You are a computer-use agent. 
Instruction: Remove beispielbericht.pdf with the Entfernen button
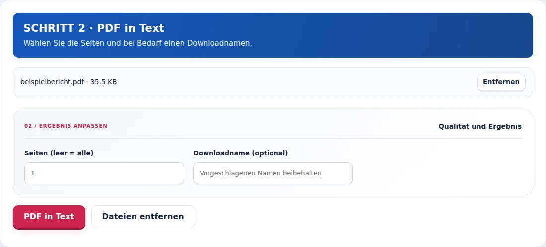(501, 82)
